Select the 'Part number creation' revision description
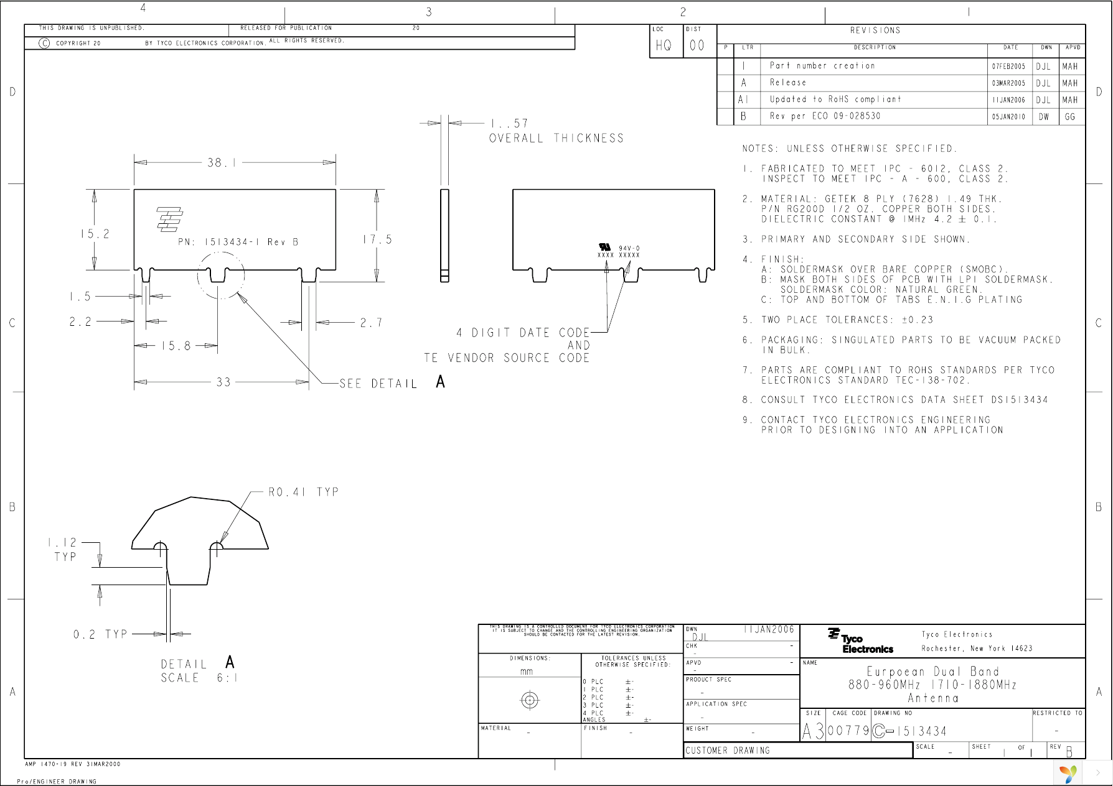This screenshot has height=786, width=1113. pyautogui.click(x=822, y=65)
